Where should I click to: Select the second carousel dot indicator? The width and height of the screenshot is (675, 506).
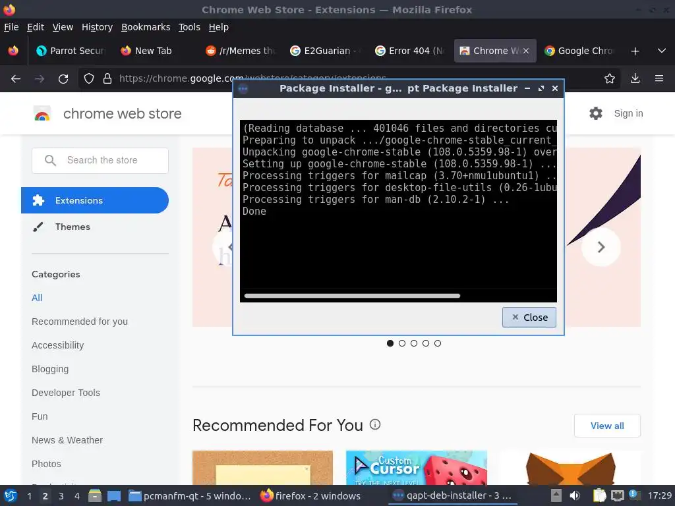click(402, 343)
